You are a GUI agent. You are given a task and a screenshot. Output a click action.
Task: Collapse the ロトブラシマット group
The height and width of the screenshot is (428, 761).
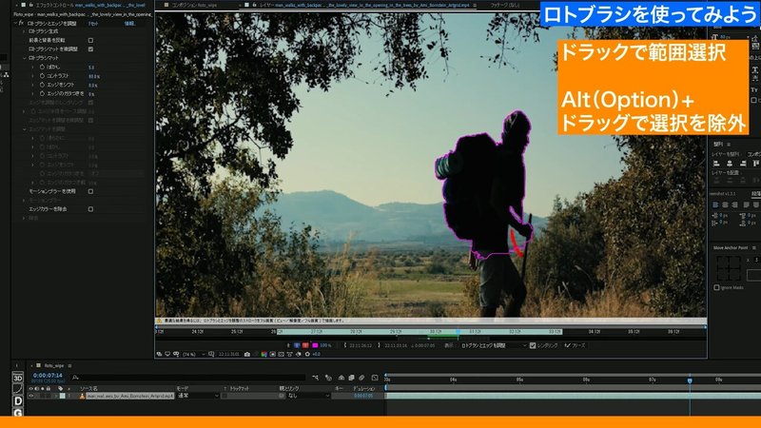point(25,58)
